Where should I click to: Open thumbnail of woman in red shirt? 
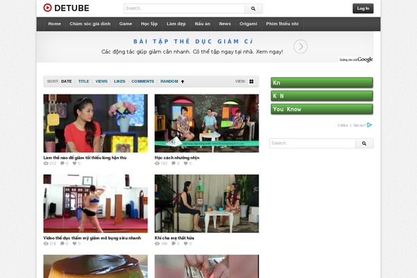(95, 123)
